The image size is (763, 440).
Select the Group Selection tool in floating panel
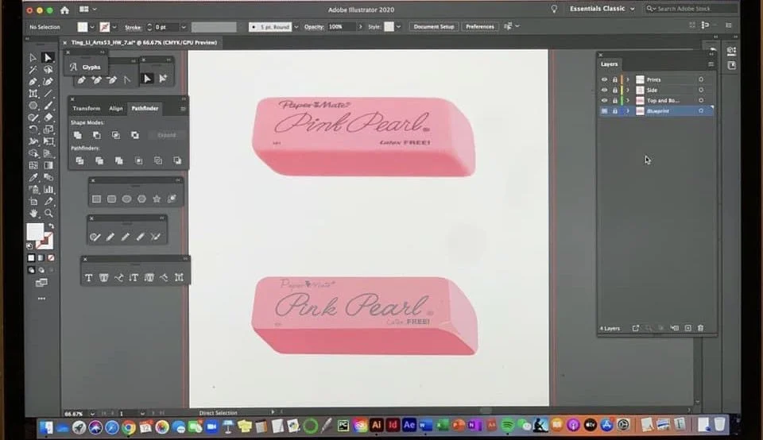162,79
